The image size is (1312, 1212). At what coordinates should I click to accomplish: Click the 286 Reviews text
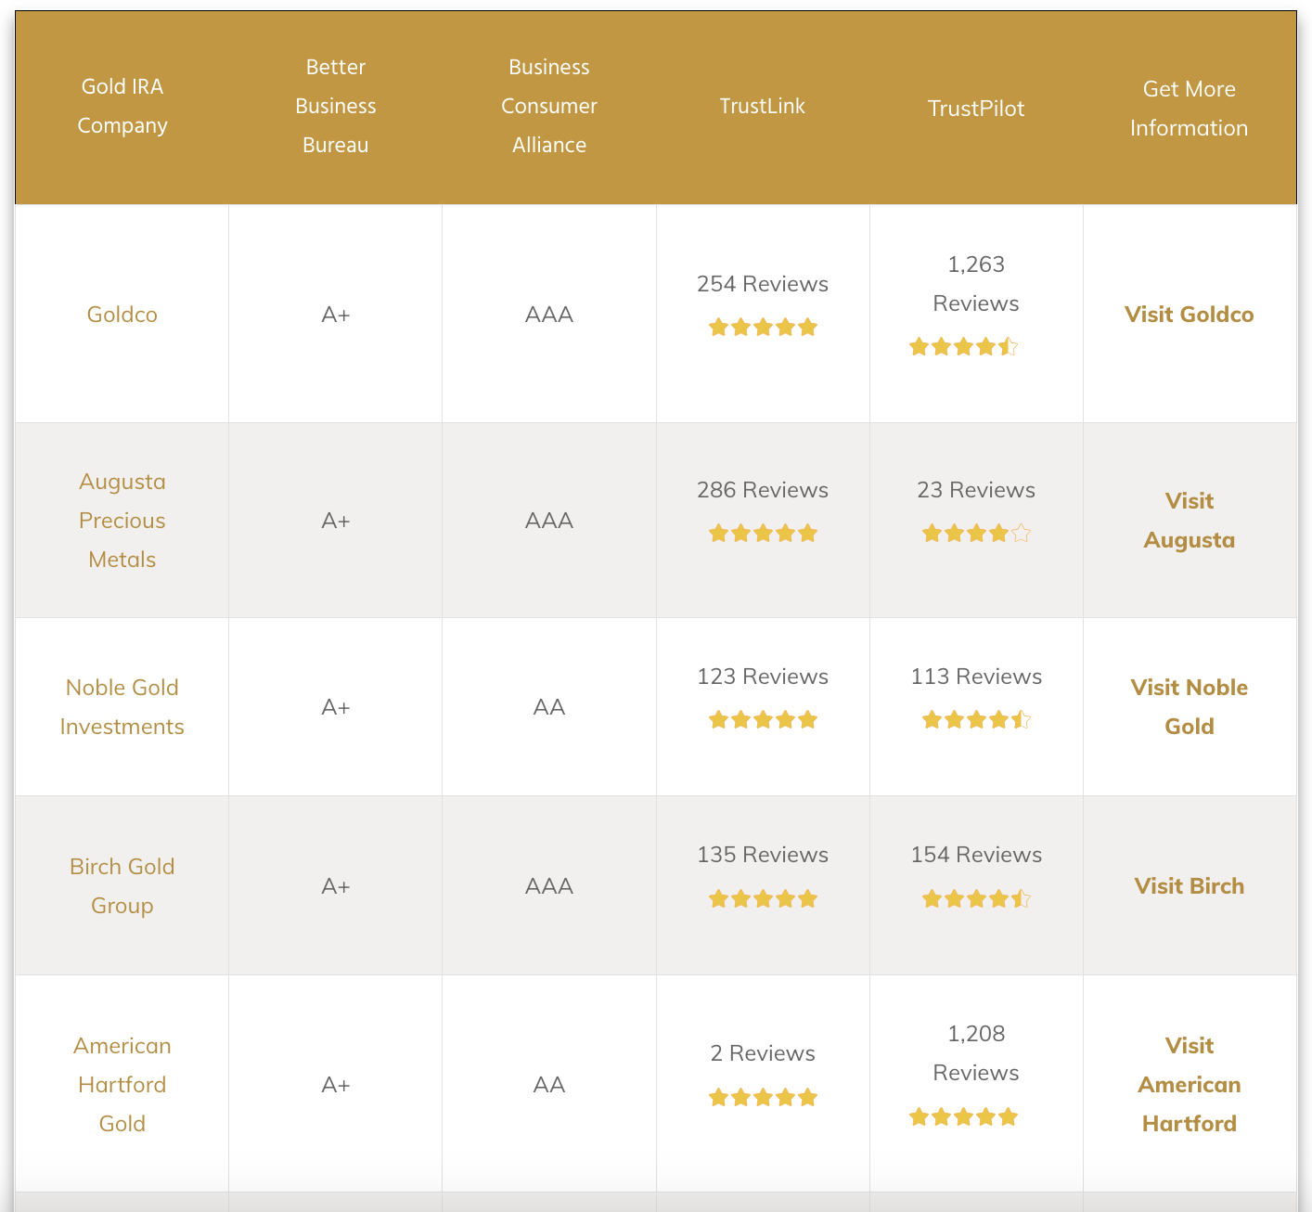tap(763, 490)
